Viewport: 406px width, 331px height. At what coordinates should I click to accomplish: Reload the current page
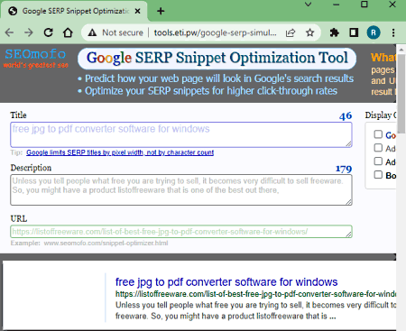pos(49,32)
